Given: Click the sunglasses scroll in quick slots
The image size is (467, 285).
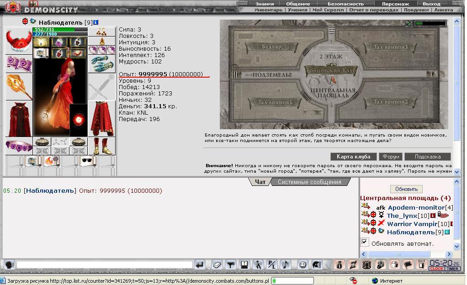Looking at the screenshot, I should click(x=87, y=161).
